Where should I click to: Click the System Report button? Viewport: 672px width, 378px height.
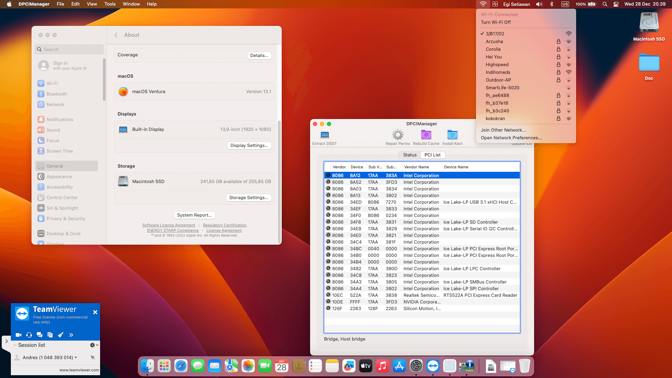click(x=194, y=215)
